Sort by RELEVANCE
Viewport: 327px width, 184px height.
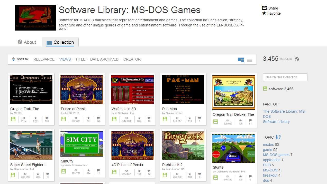(x=44, y=59)
